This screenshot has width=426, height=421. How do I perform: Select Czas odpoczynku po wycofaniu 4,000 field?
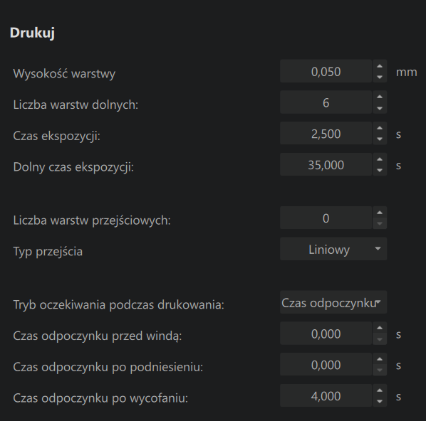click(326, 396)
